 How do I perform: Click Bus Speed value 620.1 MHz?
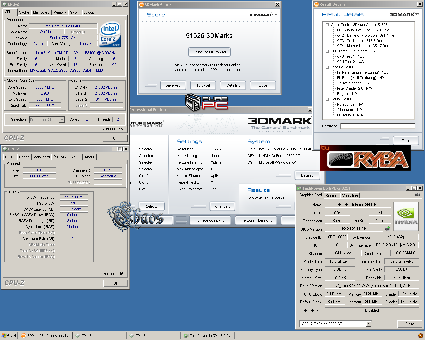click(x=45, y=99)
